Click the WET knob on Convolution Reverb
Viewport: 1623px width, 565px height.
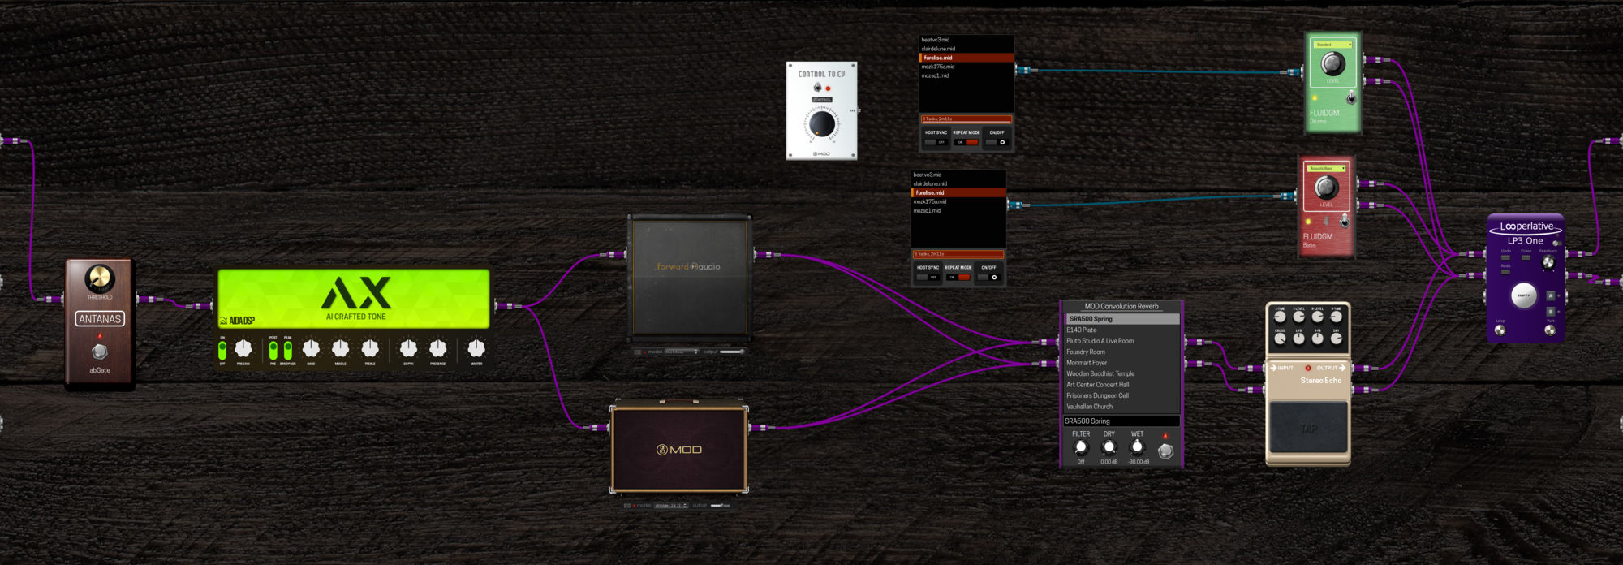(x=1137, y=447)
